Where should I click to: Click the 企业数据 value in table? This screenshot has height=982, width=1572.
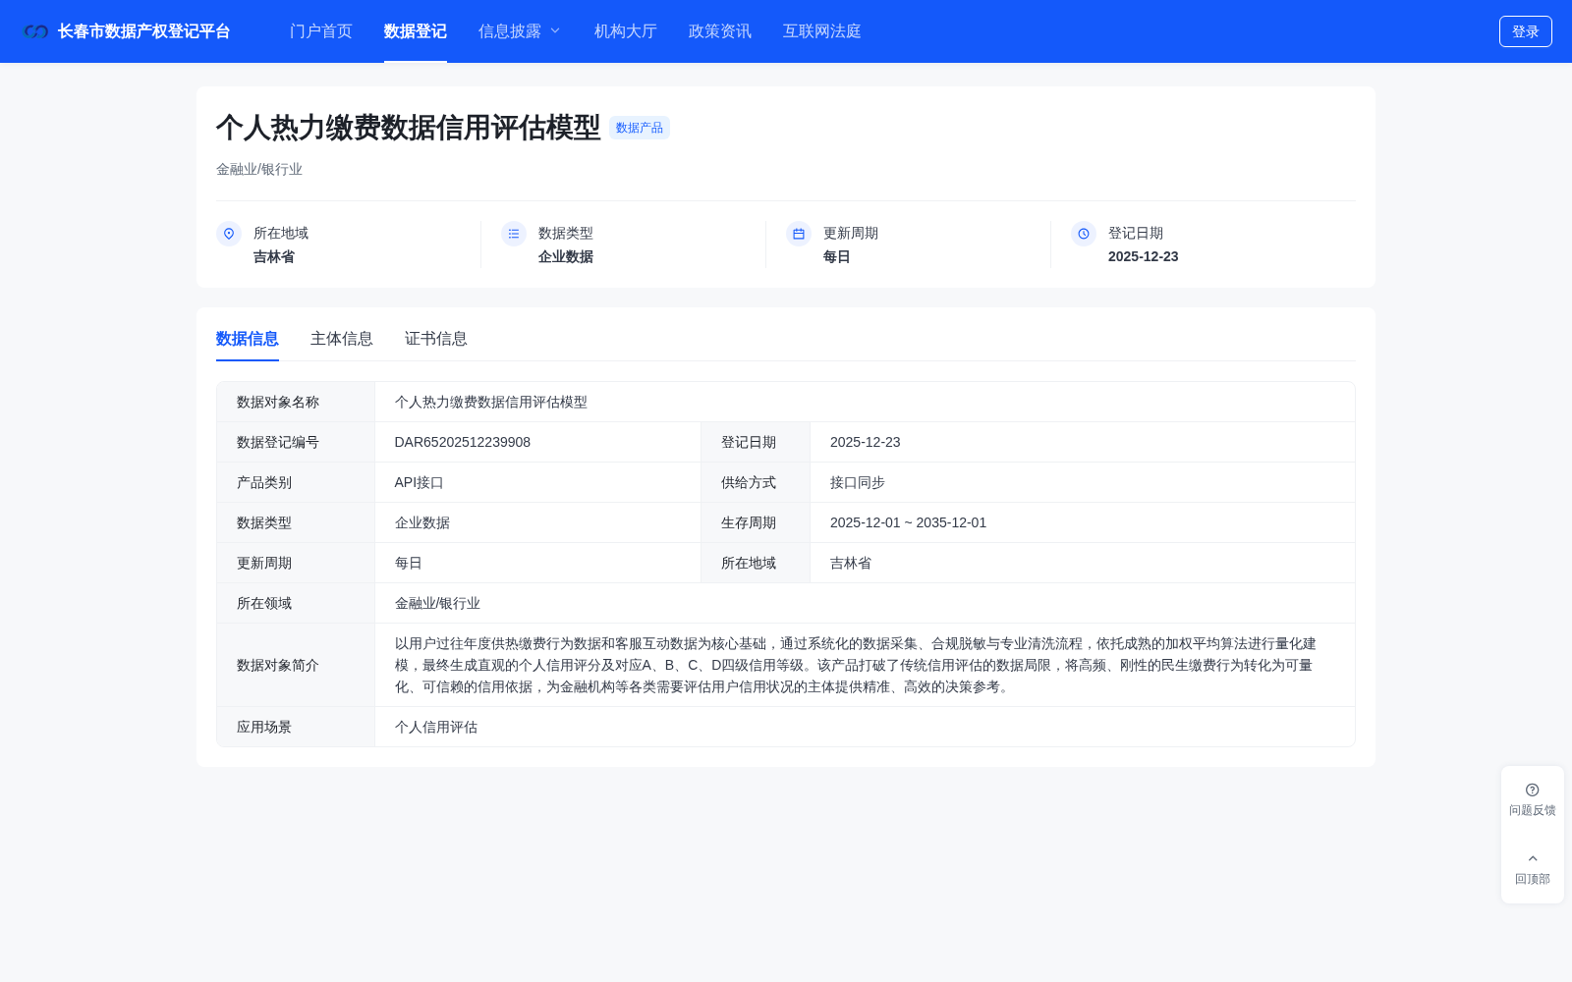422,522
